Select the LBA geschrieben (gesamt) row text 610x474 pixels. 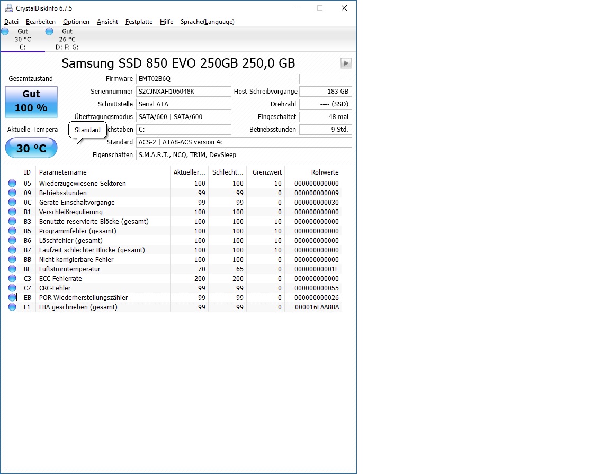(x=78, y=307)
